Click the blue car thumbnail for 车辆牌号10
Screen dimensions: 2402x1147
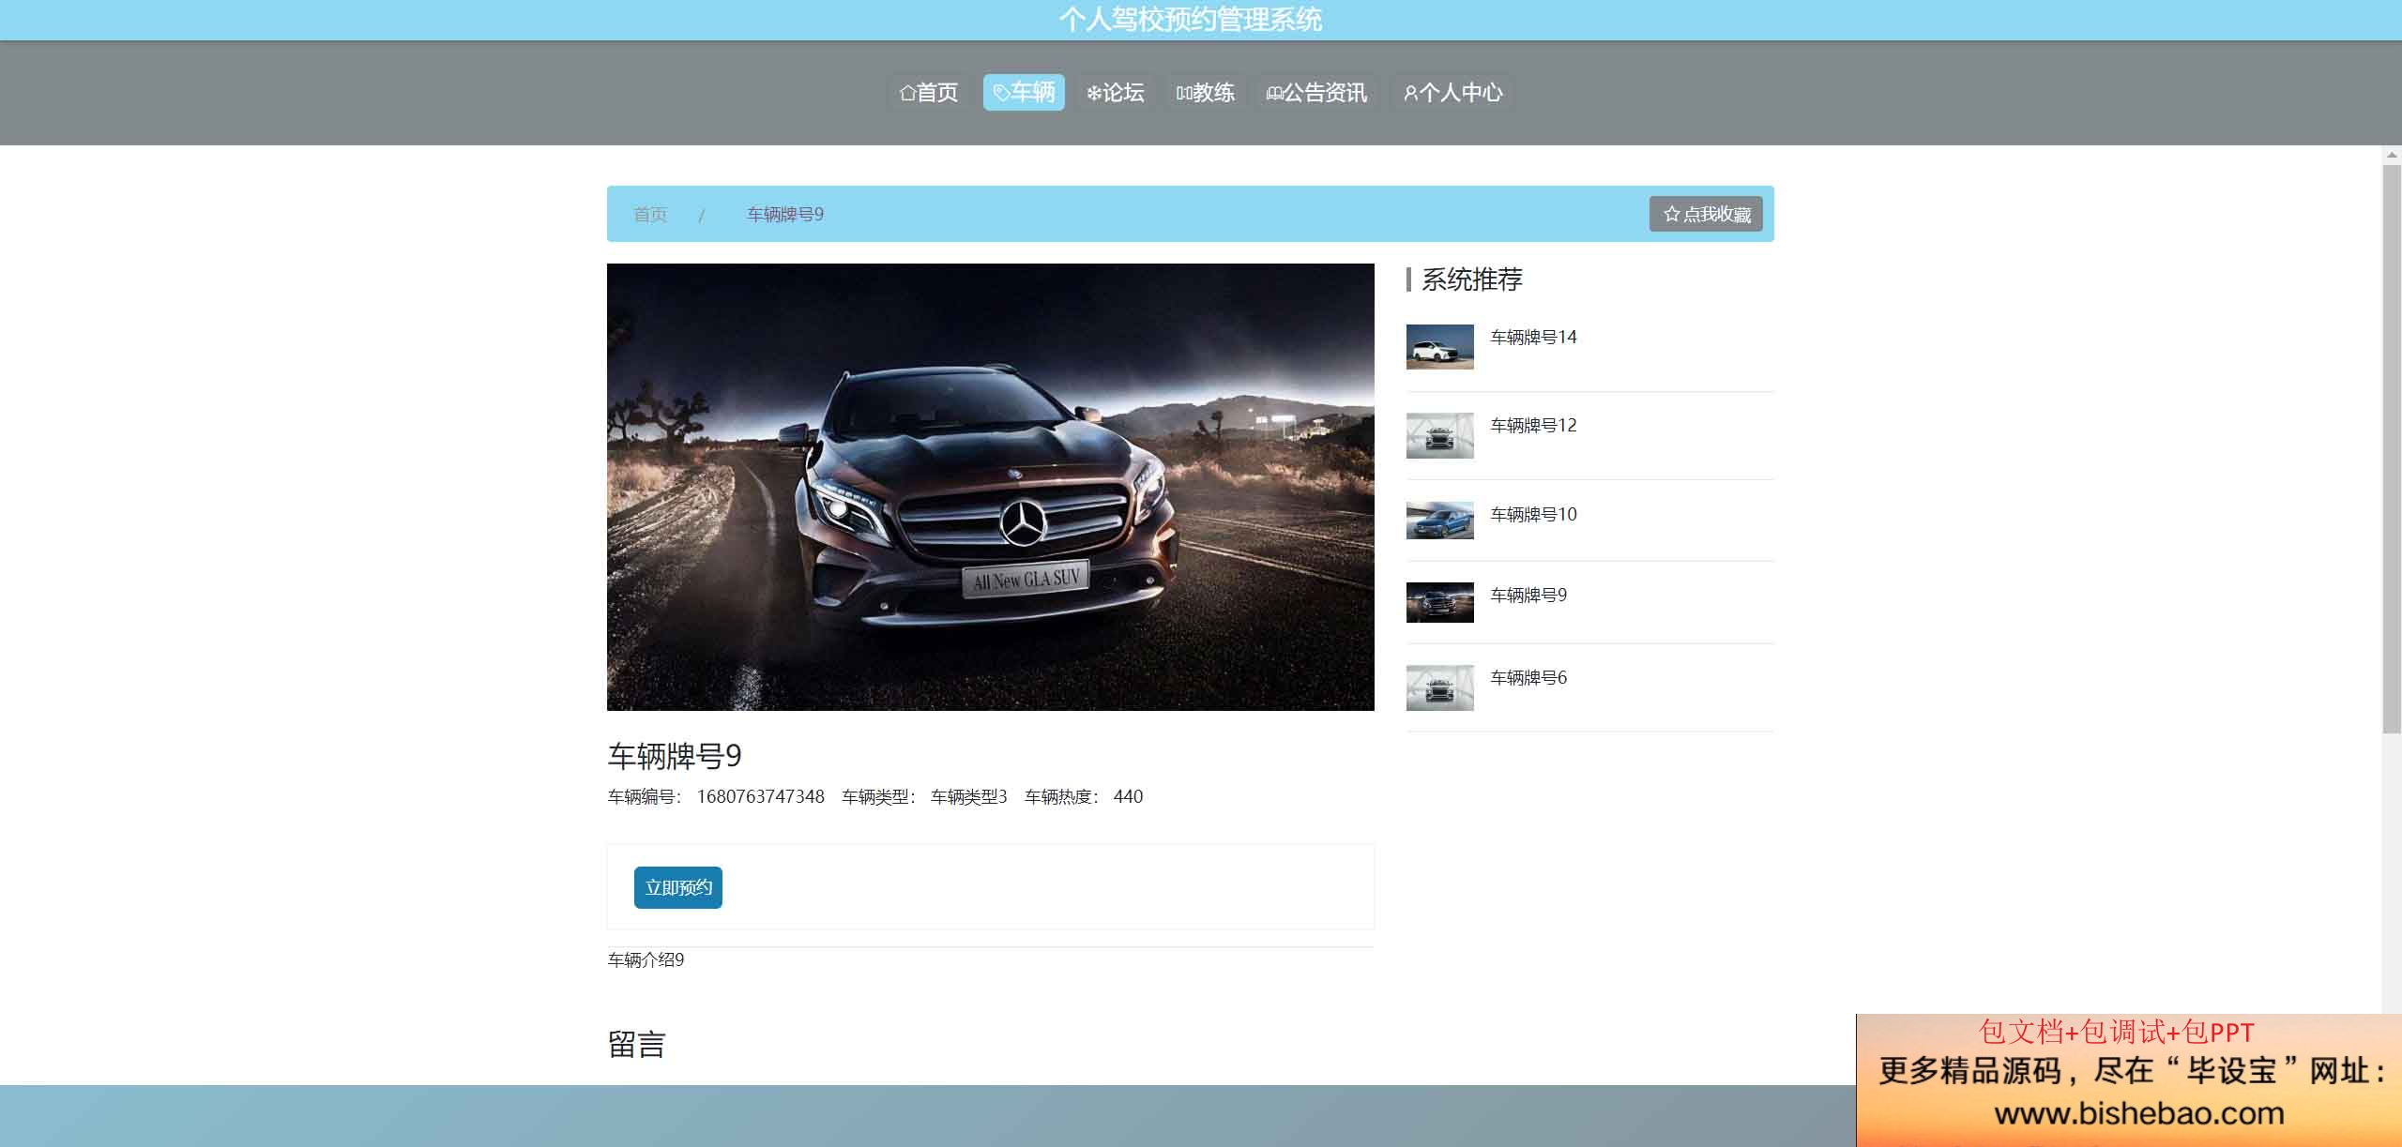[1439, 521]
